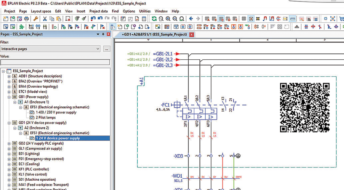Click the Paste clipboard icon
Image resolution: width=344 pixels, height=190 pixels.
pyautogui.click(x=58, y=19)
